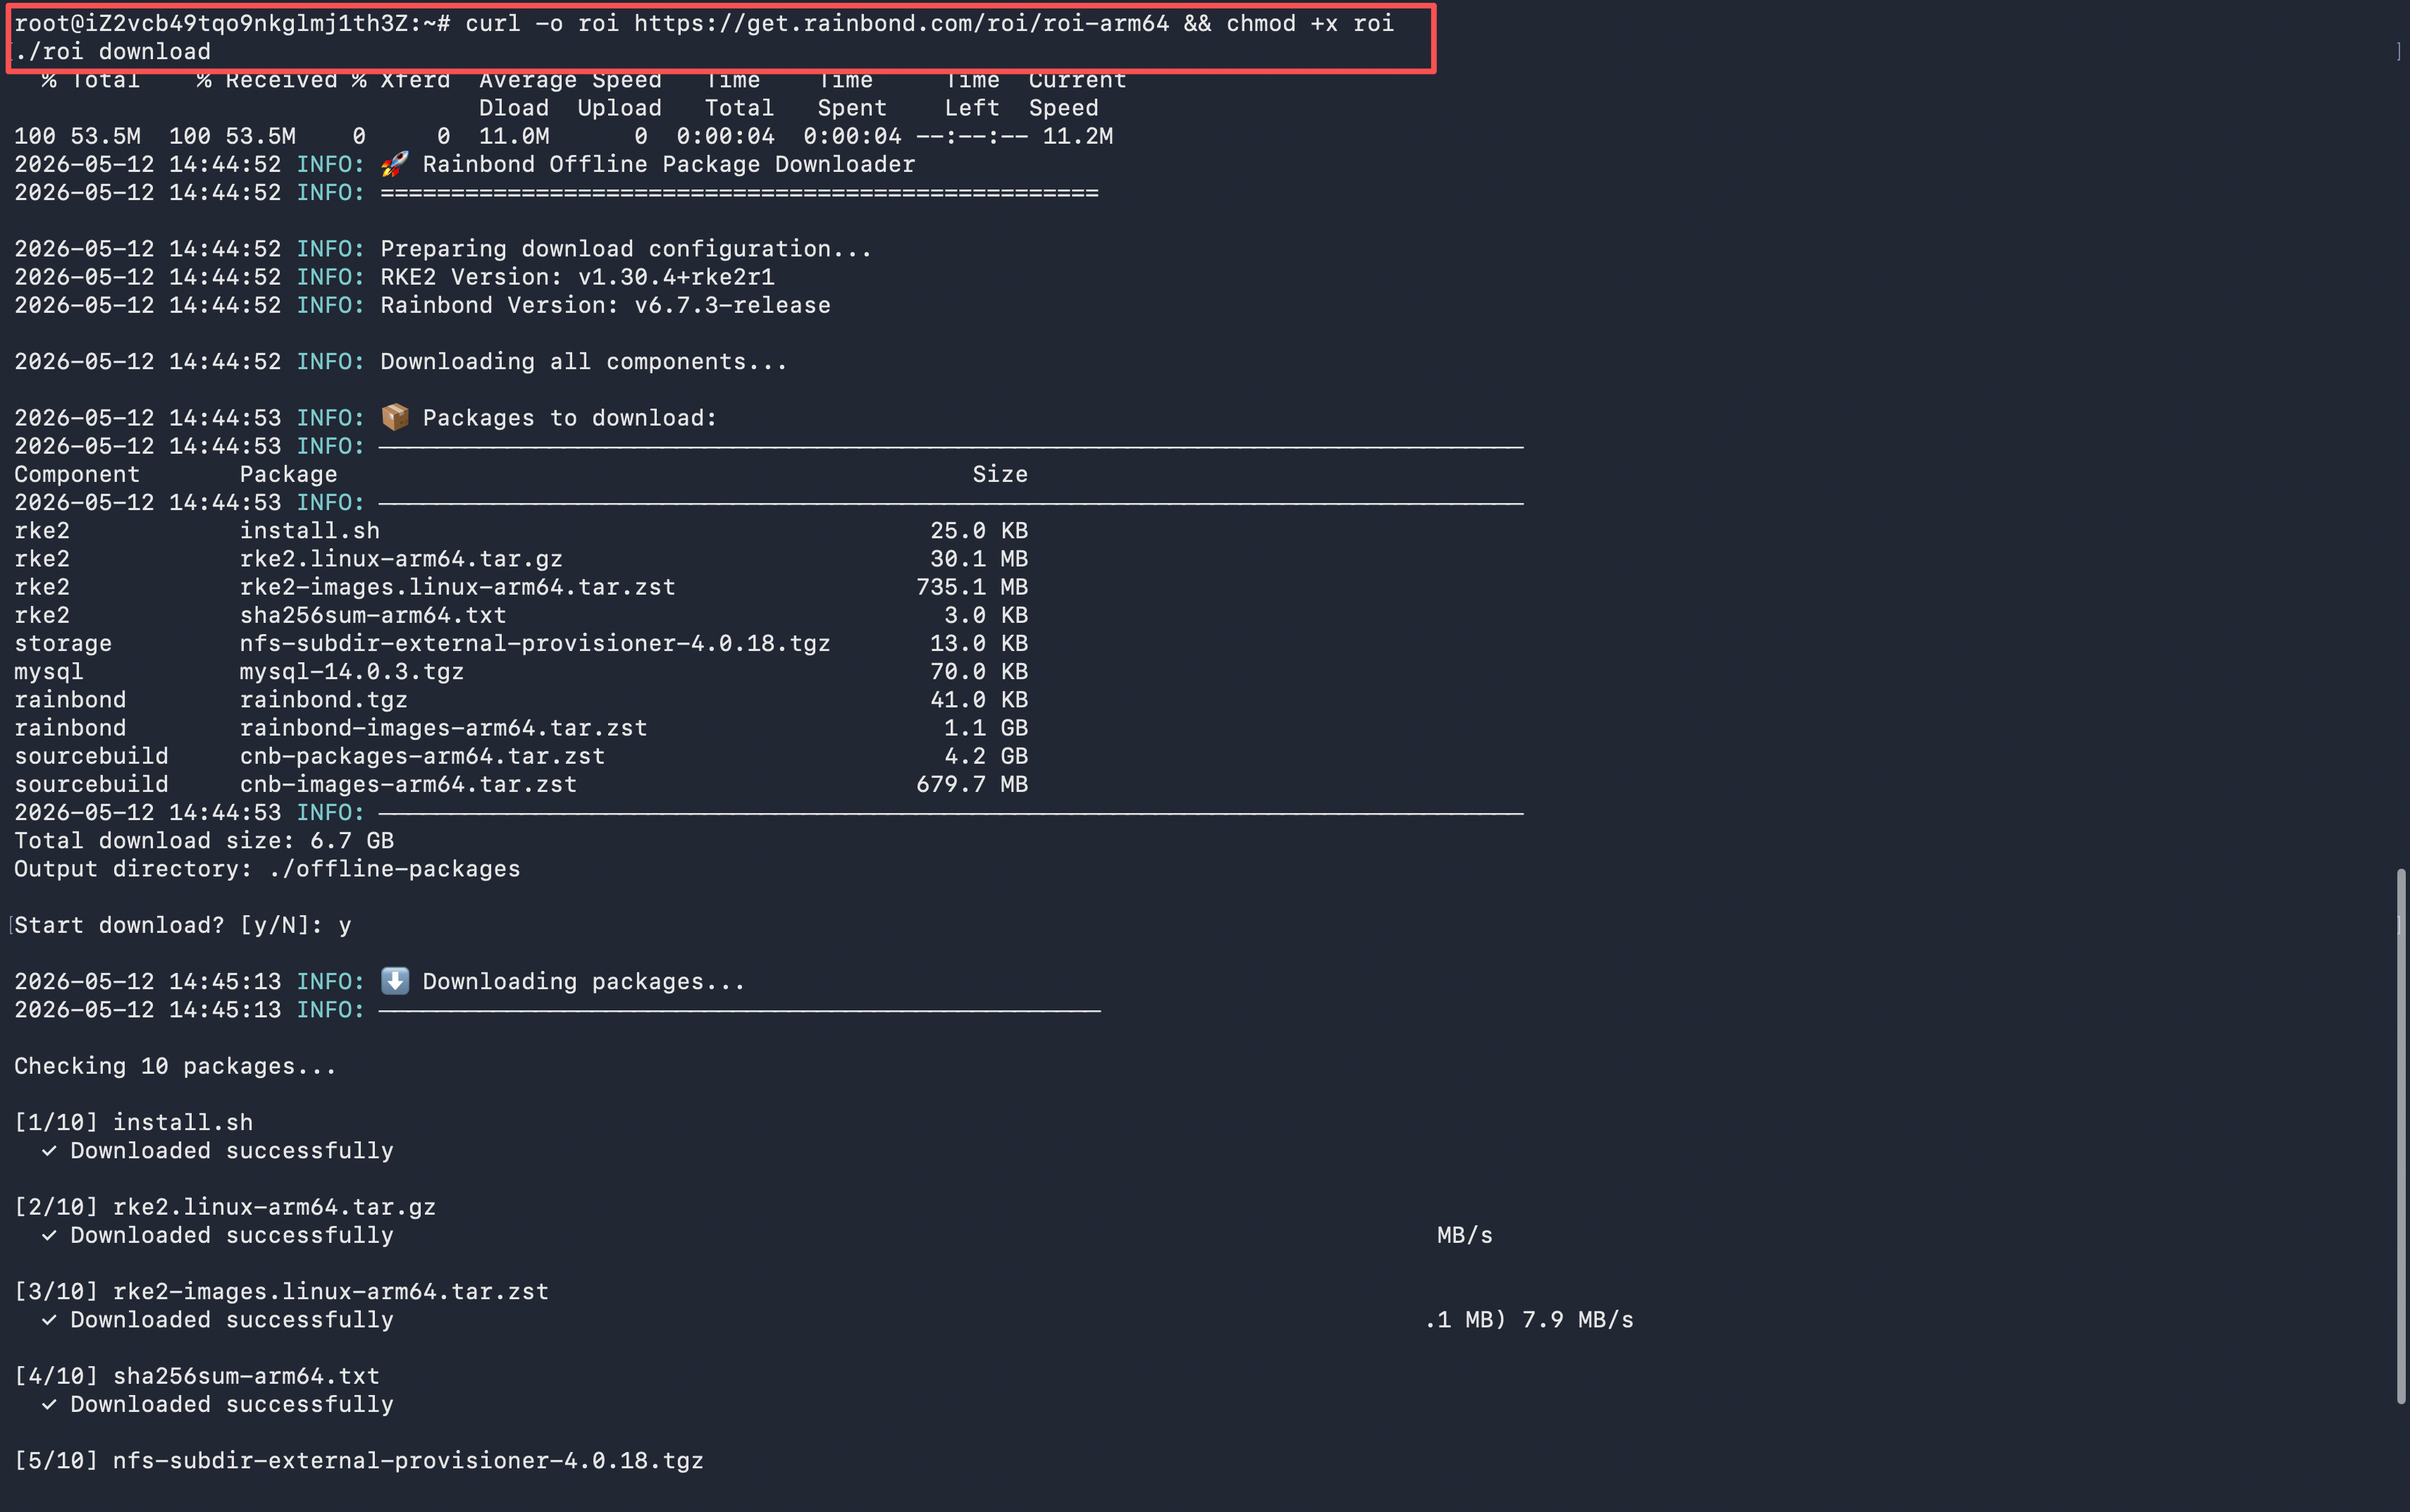Image resolution: width=2410 pixels, height=1512 pixels.
Task: Click the '[1/10] install.sh' progress line
Action: 134,1122
